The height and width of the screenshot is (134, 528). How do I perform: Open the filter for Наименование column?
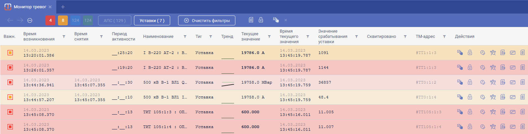[x=185, y=37]
